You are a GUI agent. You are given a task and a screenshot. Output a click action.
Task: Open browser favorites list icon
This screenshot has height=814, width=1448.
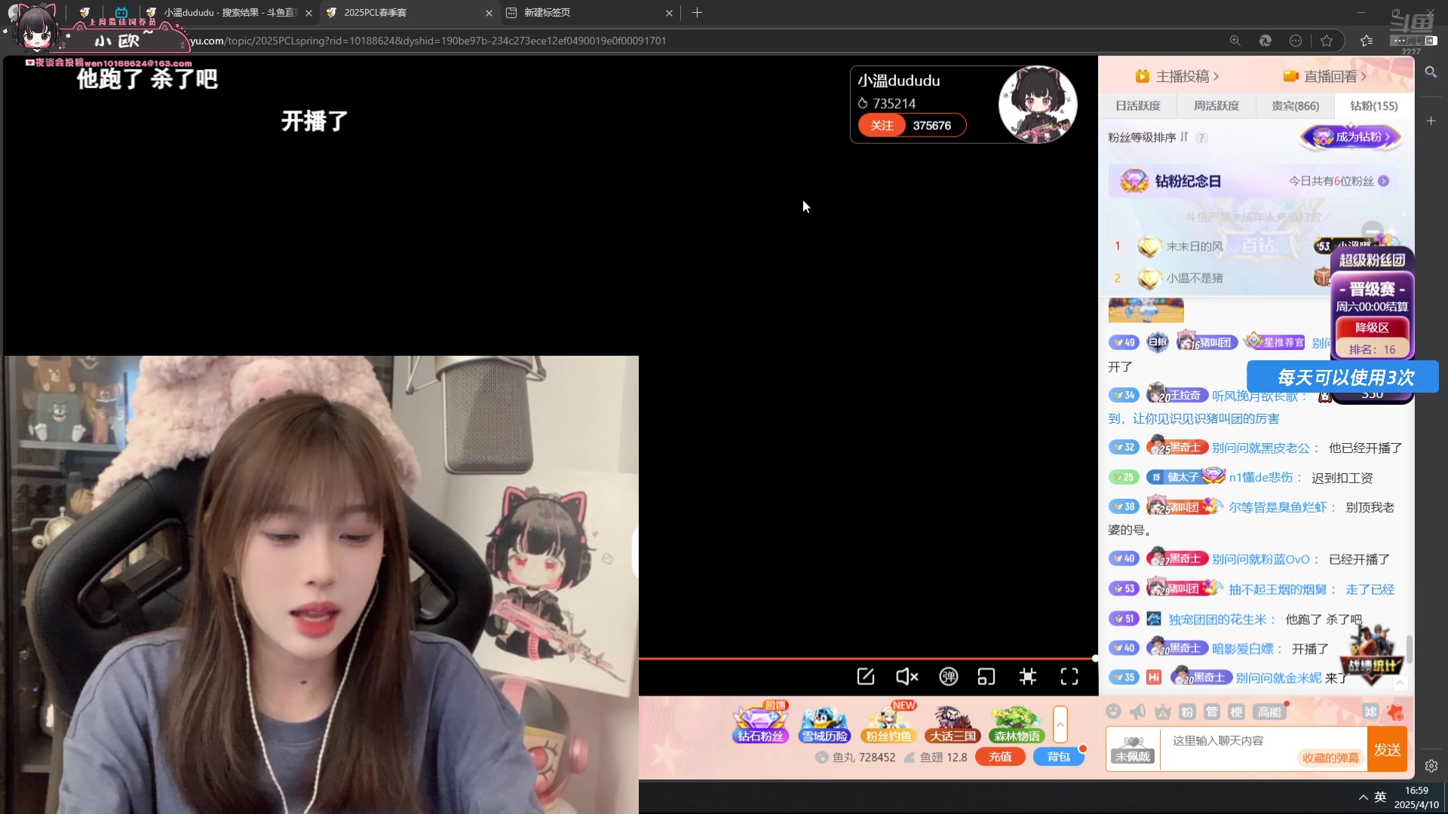(x=1366, y=41)
